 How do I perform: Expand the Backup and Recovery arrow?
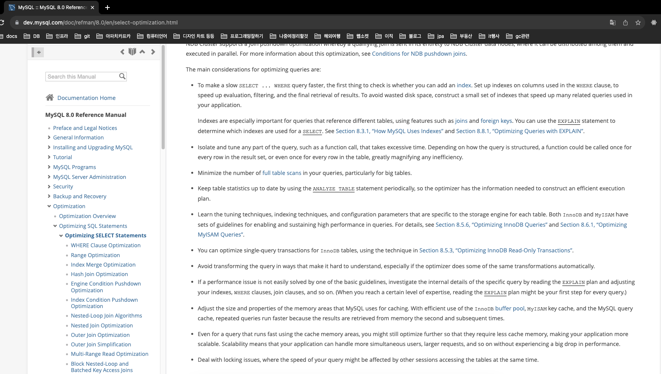click(49, 196)
